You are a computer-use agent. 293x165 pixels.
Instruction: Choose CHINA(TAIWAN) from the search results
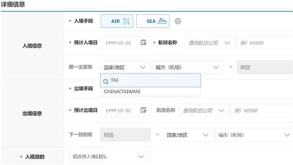(x=122, y=92)
